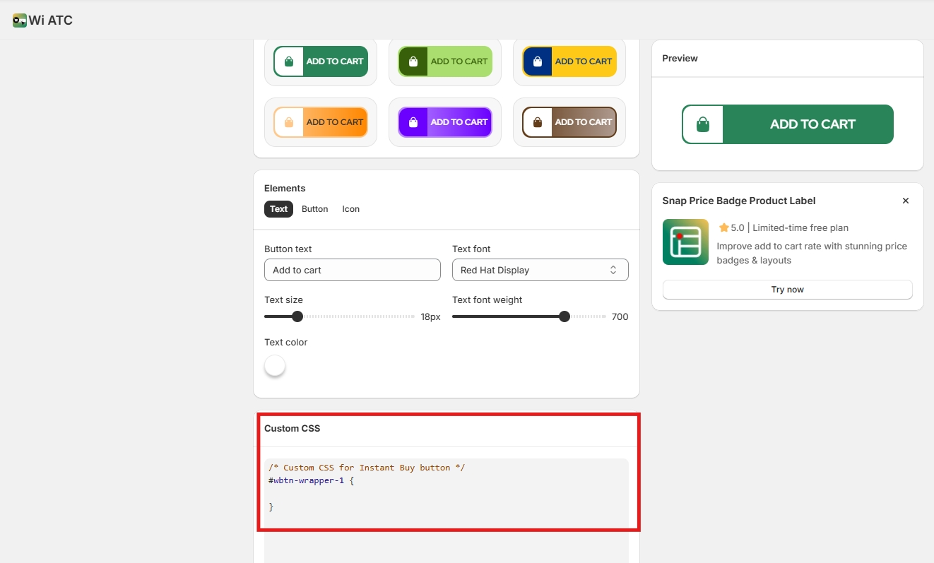Adjust the Text font weight slider handle

pyautogui.click(x=564, y=316)
